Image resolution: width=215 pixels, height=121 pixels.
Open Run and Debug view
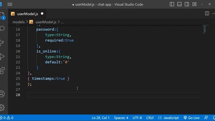(2, 56)
